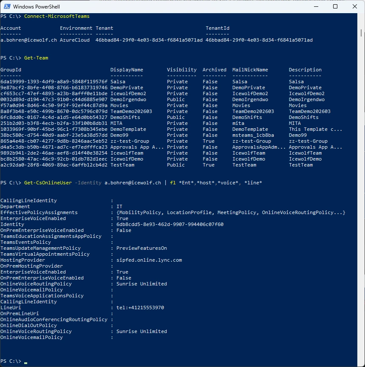Click the AzureCloud environment value
This screenshot has width=365, height=367.
[x=75, y=40]
